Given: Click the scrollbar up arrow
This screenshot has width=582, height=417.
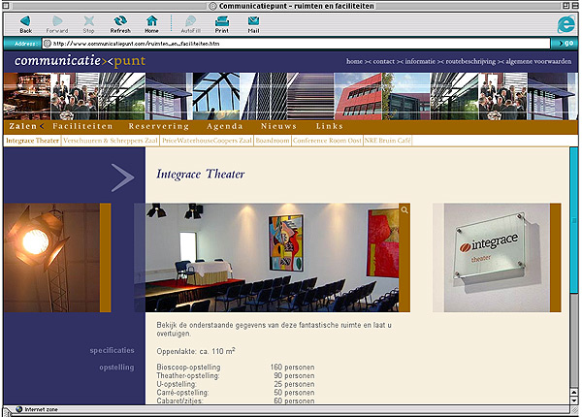Looking at the screenshot, I should pos(574,392).
